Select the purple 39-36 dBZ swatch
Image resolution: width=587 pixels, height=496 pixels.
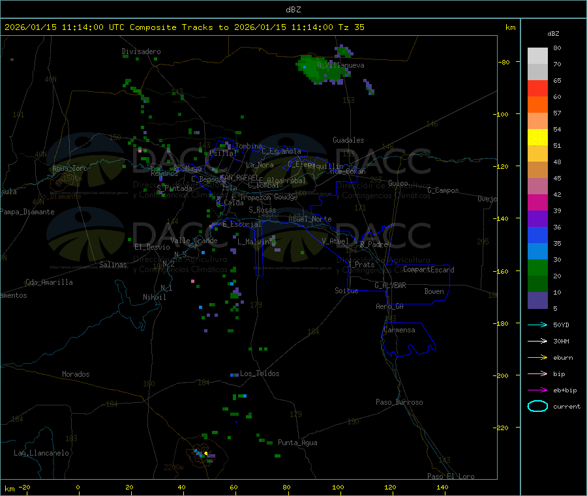tap(537, 219)
